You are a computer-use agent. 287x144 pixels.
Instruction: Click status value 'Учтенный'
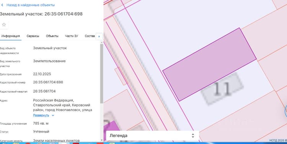point(41,131)
